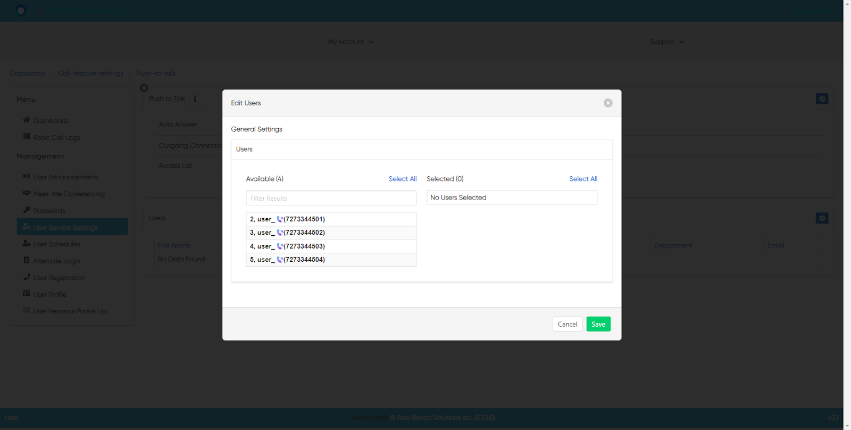Select user 7273344503 from available list
This screenshot has height=430, width=851.
coord(331,246)
